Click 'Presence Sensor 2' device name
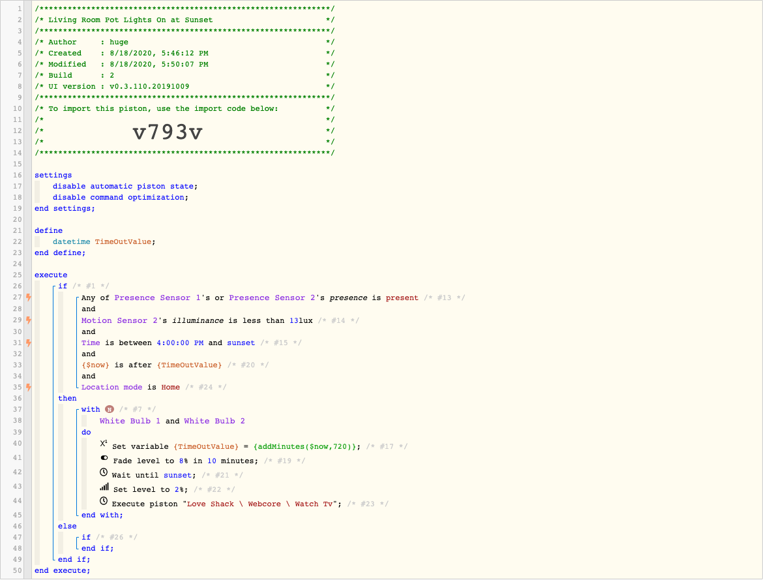 click(x=272, y=298)
